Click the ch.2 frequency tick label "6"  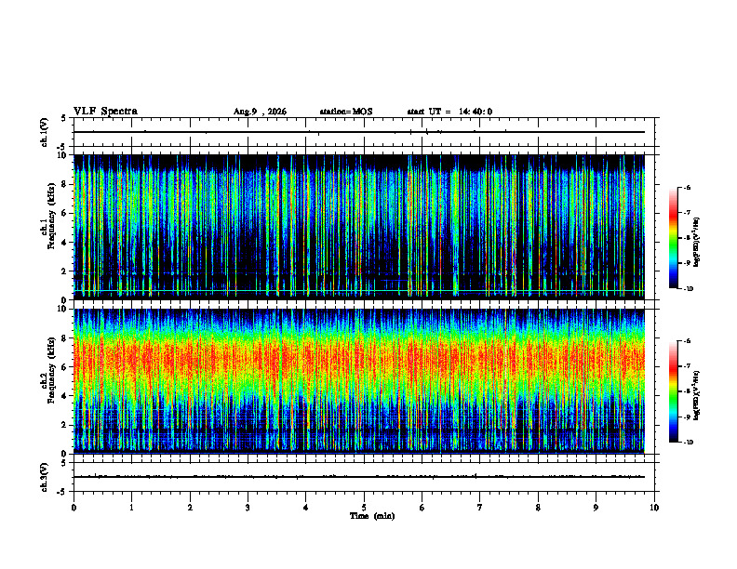pyautogui.click(x=64, y=367)
